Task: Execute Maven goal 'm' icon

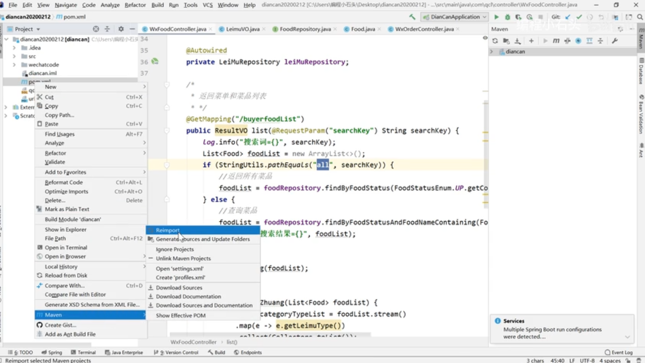Action: pos(556,41)
